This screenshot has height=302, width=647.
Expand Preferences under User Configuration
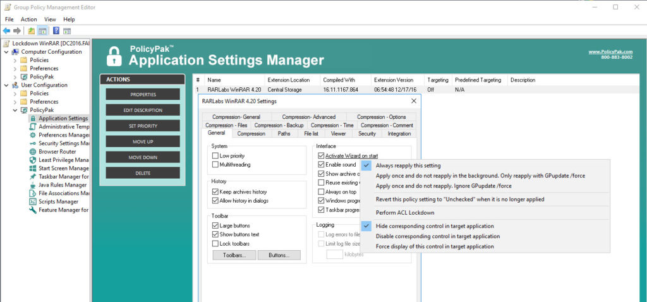(15, 102)
